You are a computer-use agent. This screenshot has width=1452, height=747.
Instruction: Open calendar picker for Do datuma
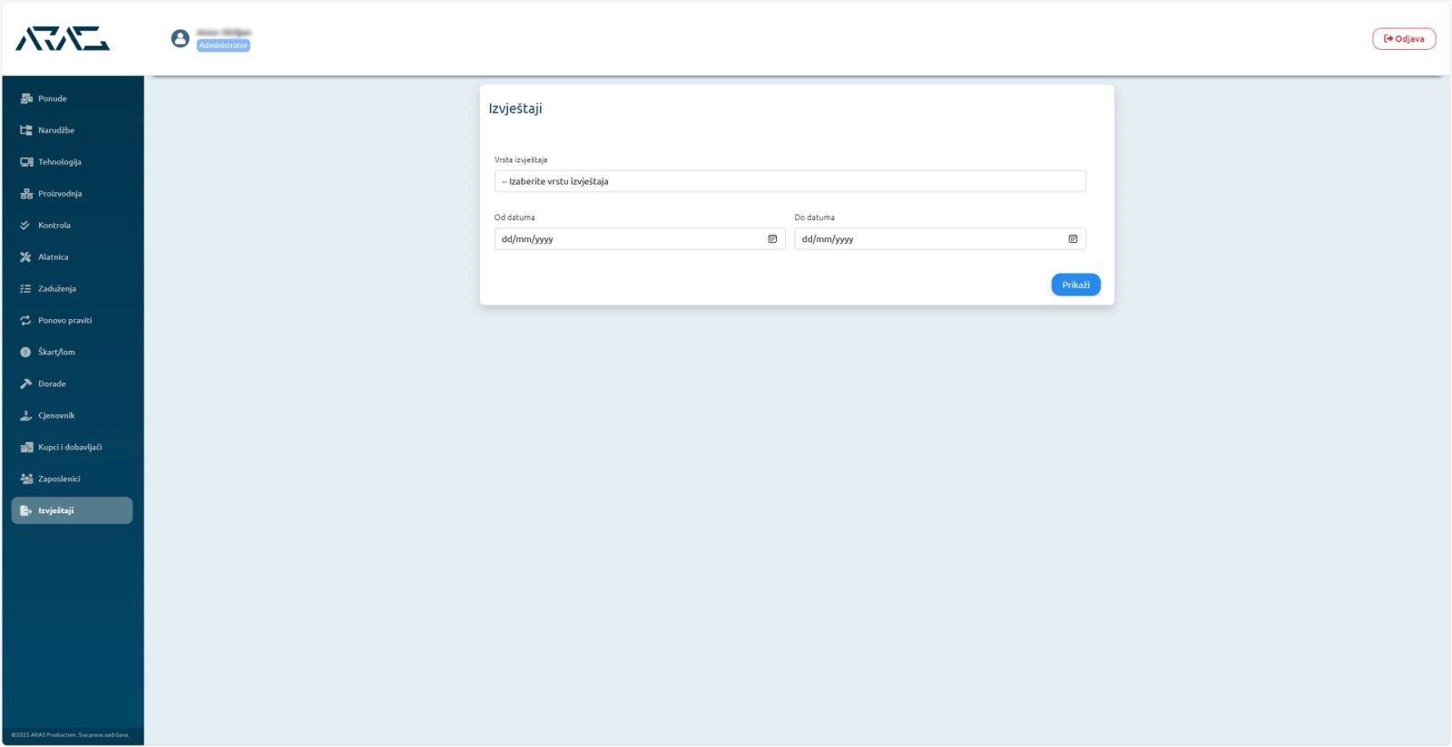click(x=1073, y=239)
